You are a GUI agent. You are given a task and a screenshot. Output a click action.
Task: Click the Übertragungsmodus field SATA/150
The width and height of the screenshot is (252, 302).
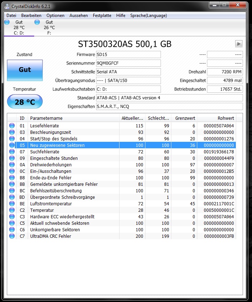tap(129, 80)
